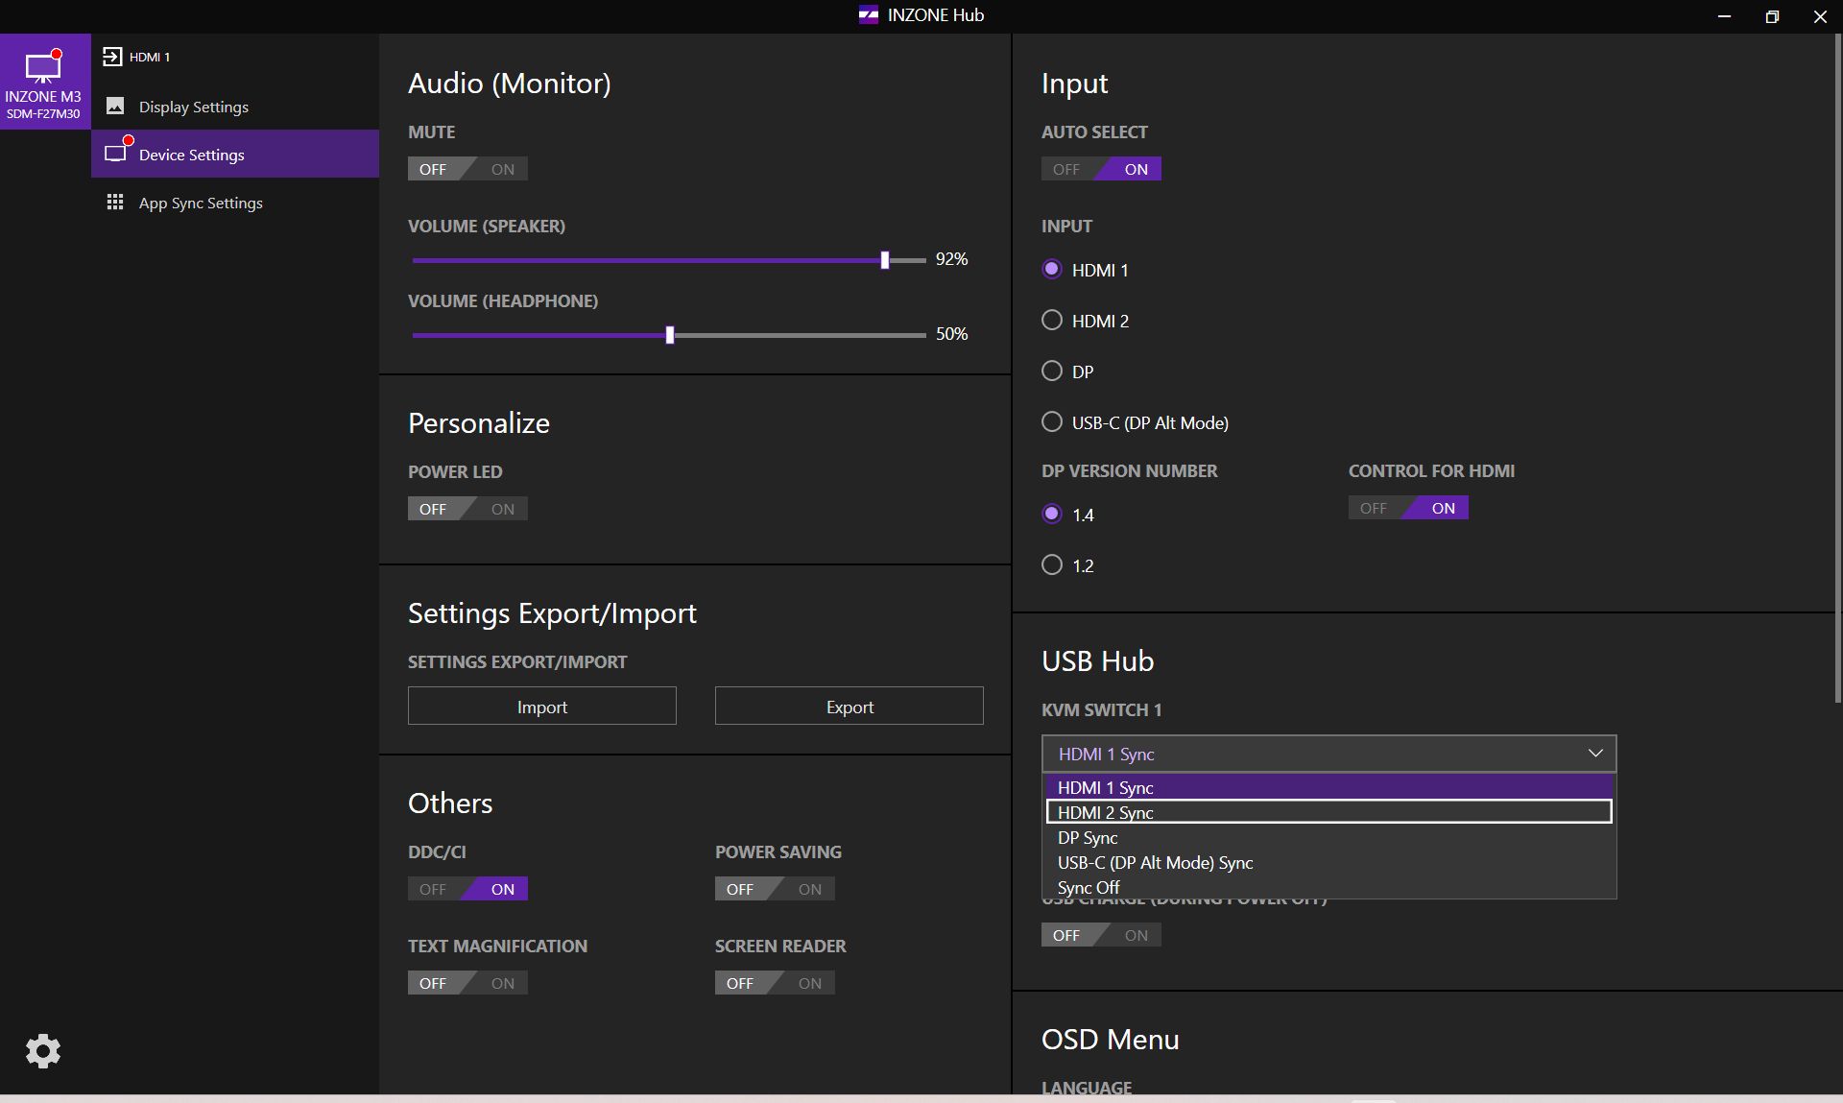Toggle the USB Charge during power off switch
This screenshot has width=1843, height=1103.
point(1101,935)
